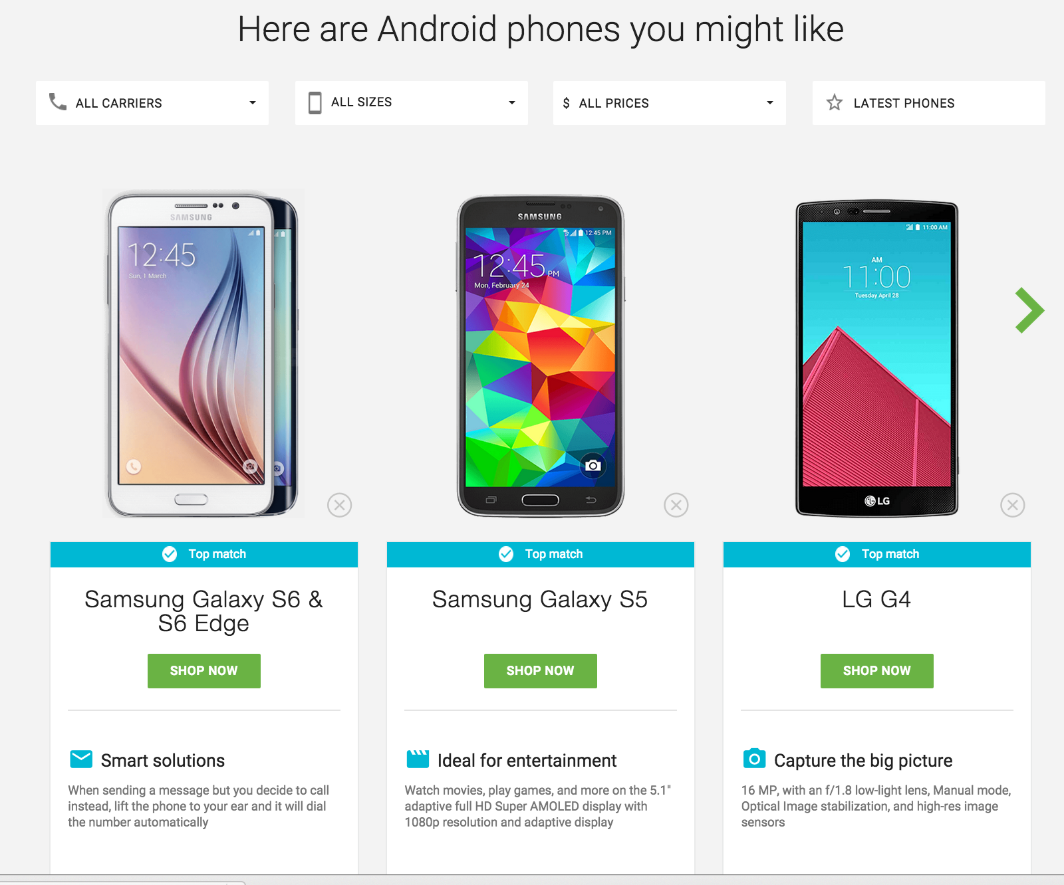1064x885 pixels.
Task: Click the clapperboard icon next to Ideal for entertainment
Action: point(418,759)
